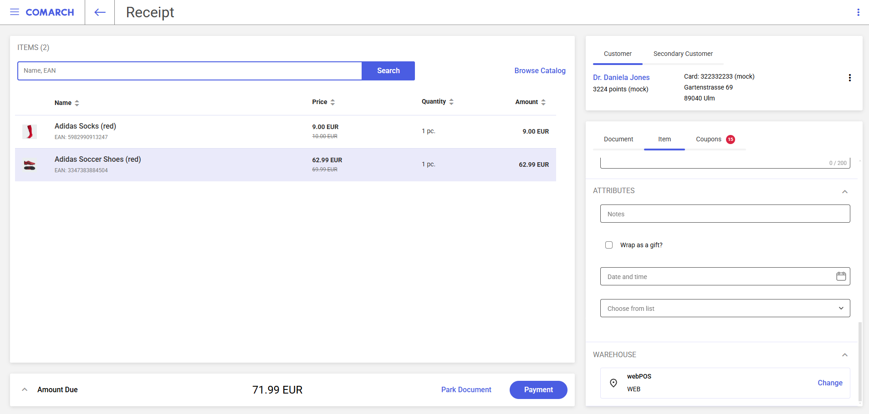Collapse the Attributes section
The image size is (869, 414).
(845, 191)
